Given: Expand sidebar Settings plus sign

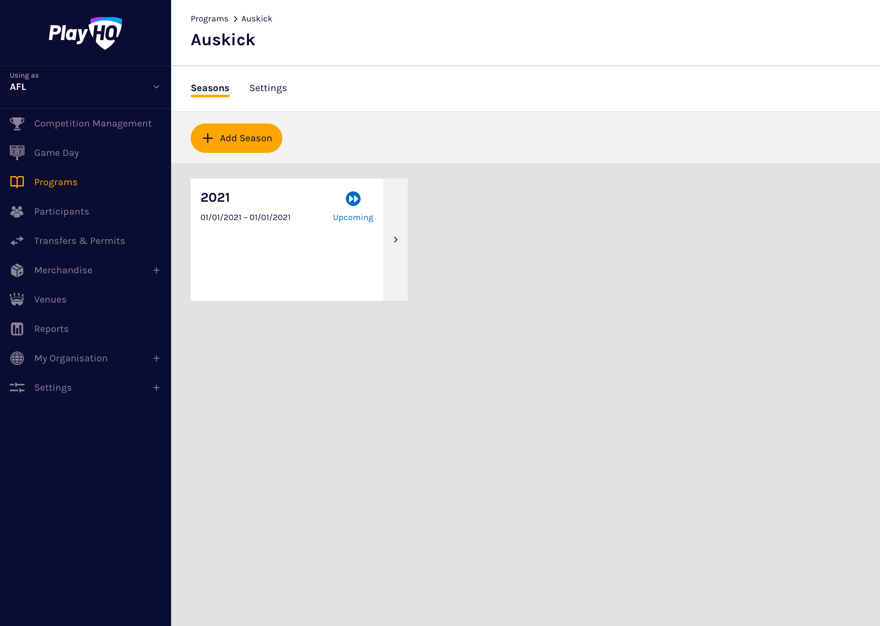Looking at the screenshot, I should coord(156,387).
